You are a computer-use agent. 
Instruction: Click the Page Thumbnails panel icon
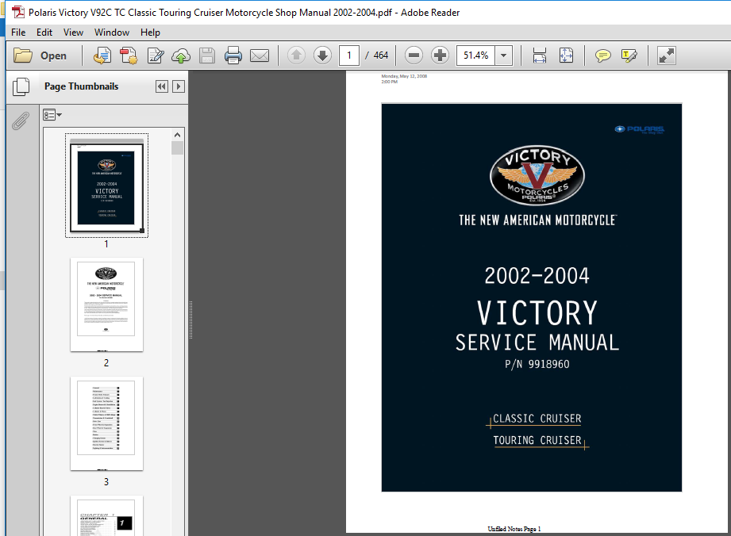[21, 86]
